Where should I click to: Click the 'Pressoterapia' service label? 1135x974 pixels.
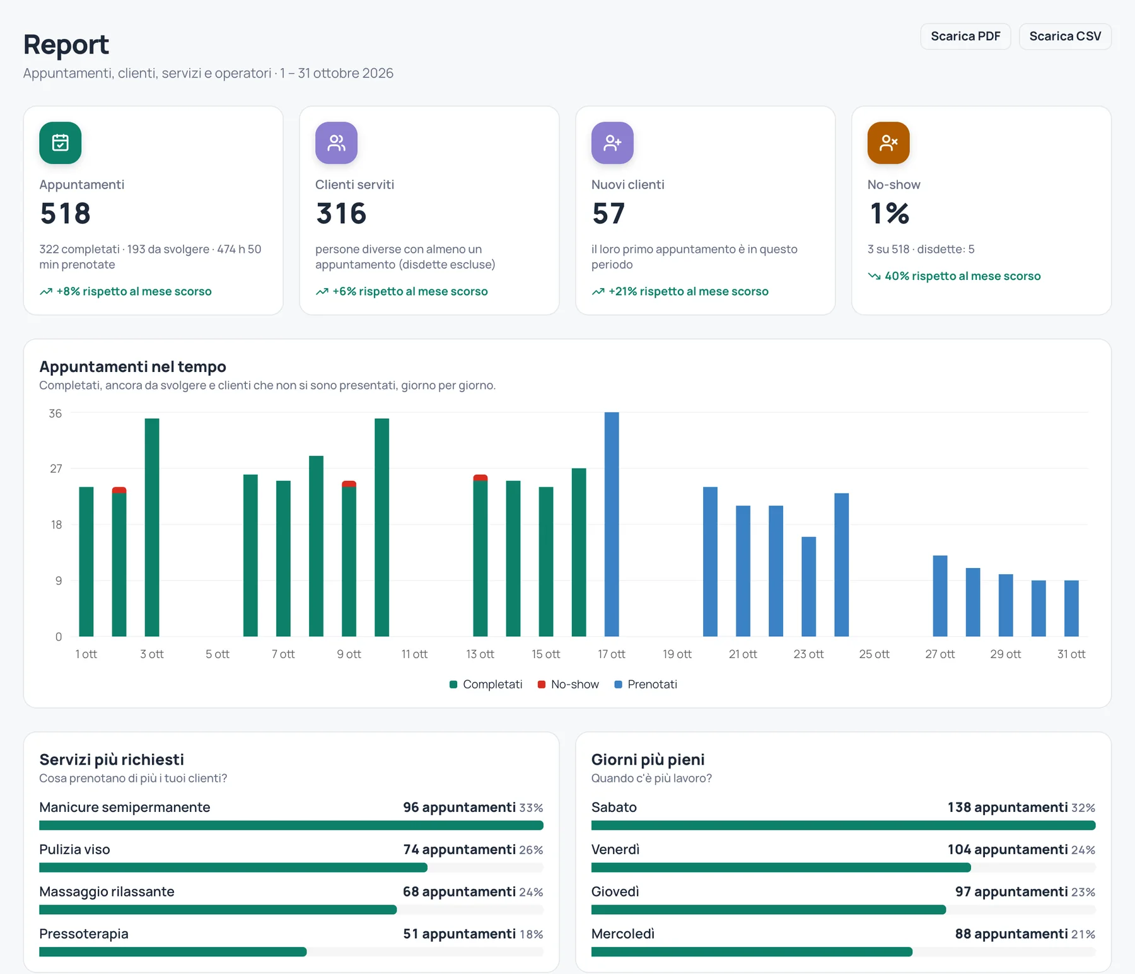84,934
